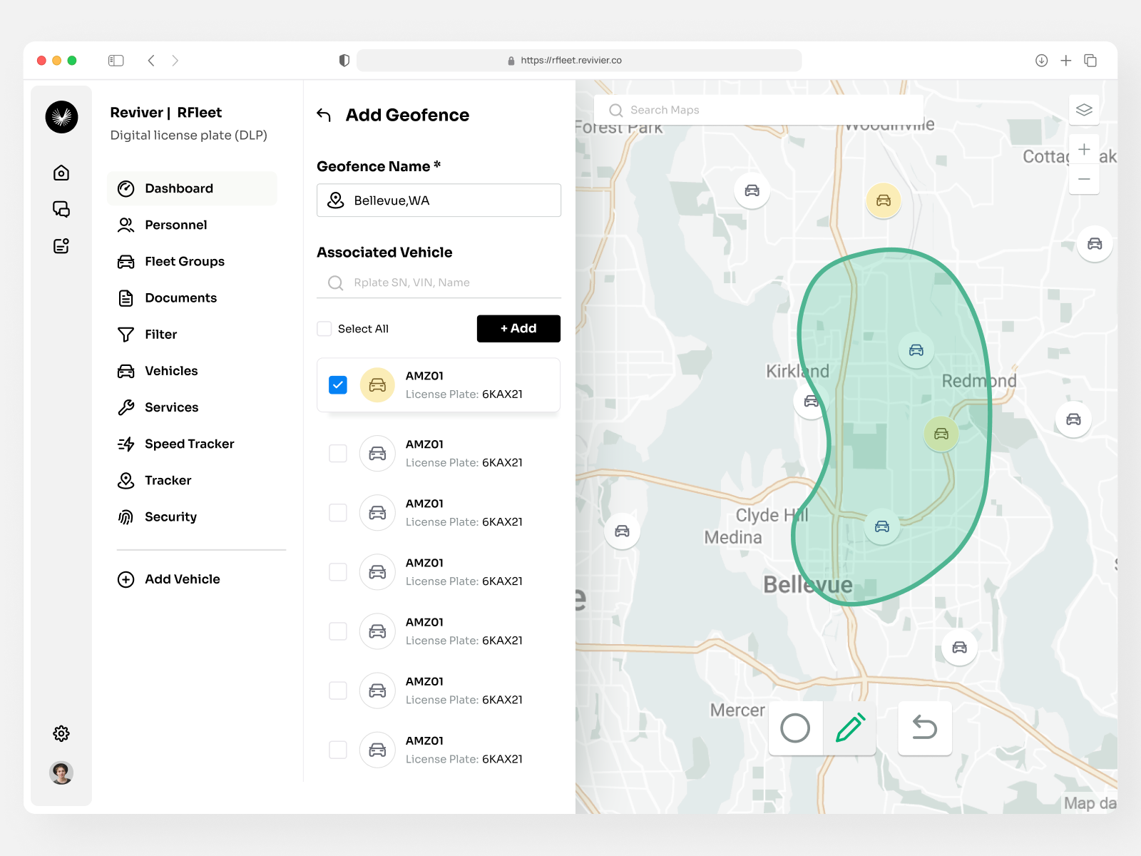Uncheck the selected AMZ01 vehicle
The height and width of the screenshot is (856, 1141).
point(337,384)
